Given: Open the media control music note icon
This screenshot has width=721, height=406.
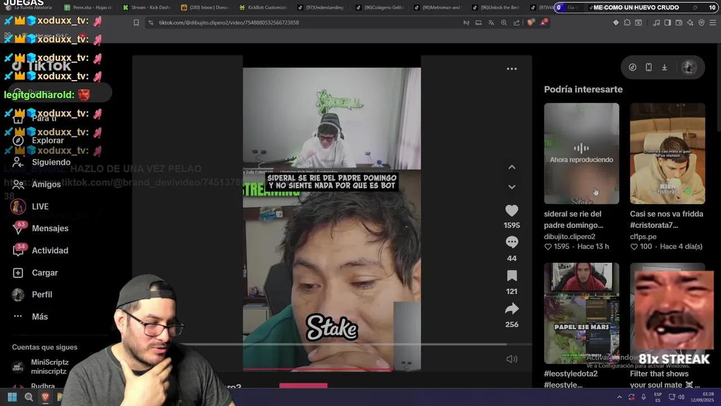Looking at the screenshot, I should coord(657,23).
